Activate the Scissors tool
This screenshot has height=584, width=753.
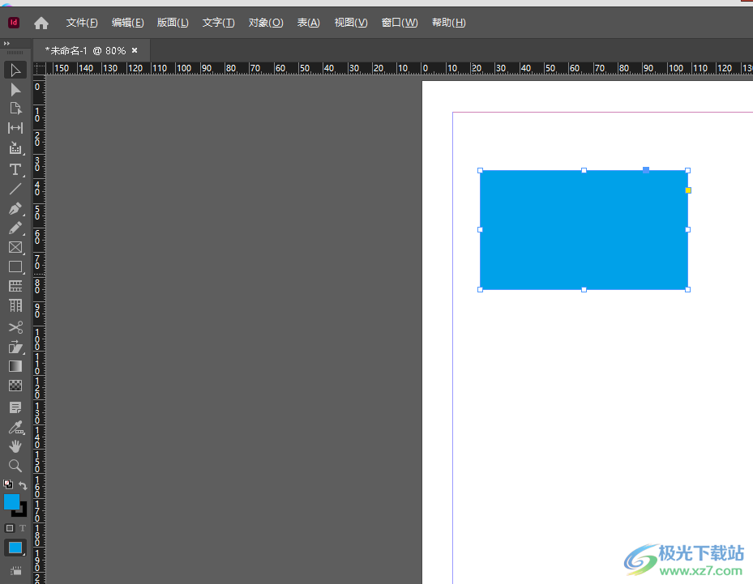point(15,327)
